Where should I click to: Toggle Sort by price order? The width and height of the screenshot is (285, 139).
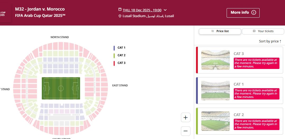coord(270,41)
